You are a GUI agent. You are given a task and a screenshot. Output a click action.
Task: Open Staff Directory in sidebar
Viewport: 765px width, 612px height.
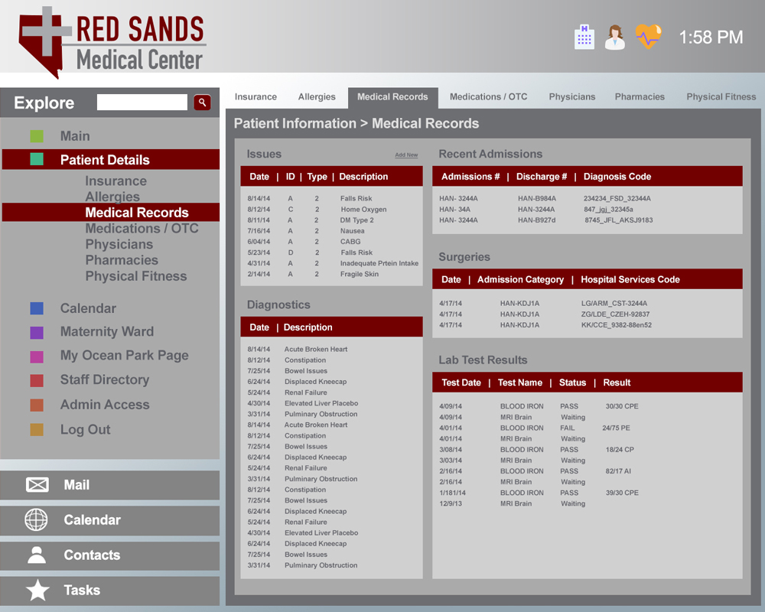coord(104,380)
